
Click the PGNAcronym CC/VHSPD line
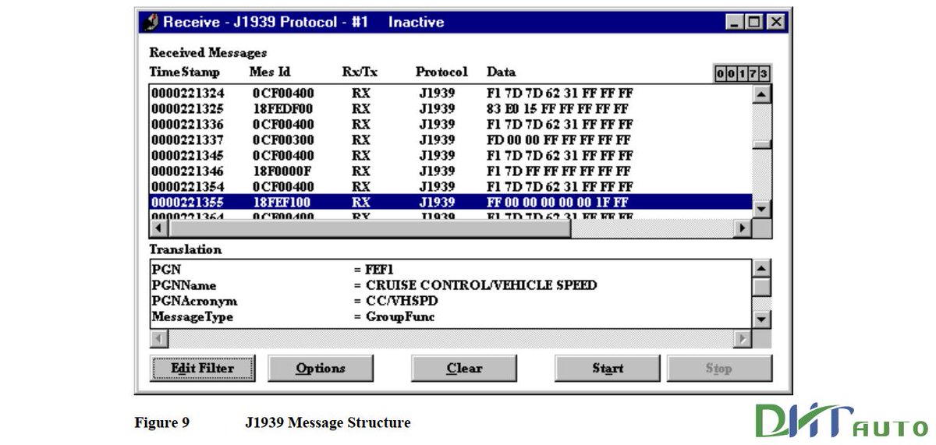point(451,301)
